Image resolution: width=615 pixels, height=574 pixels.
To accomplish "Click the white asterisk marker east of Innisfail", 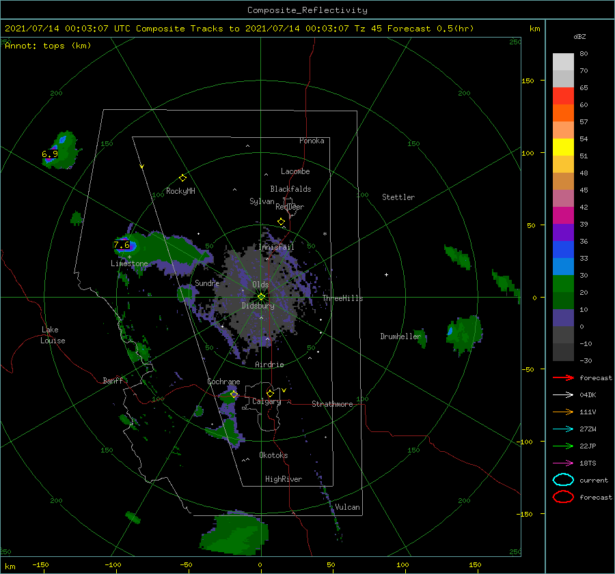I will pyautogui.click(x=325, y=234).
